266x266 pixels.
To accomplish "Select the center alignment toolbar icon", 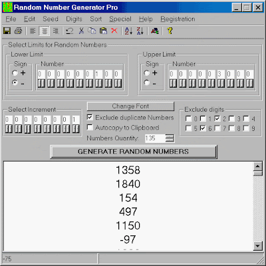I will click(x=45, y=31).
